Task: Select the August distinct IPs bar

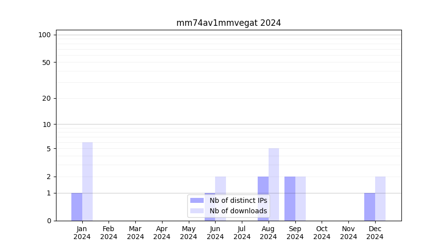Action: pyautogui.click(x=263, y=198)
